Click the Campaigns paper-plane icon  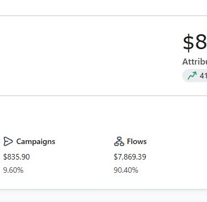coord(8,141)
